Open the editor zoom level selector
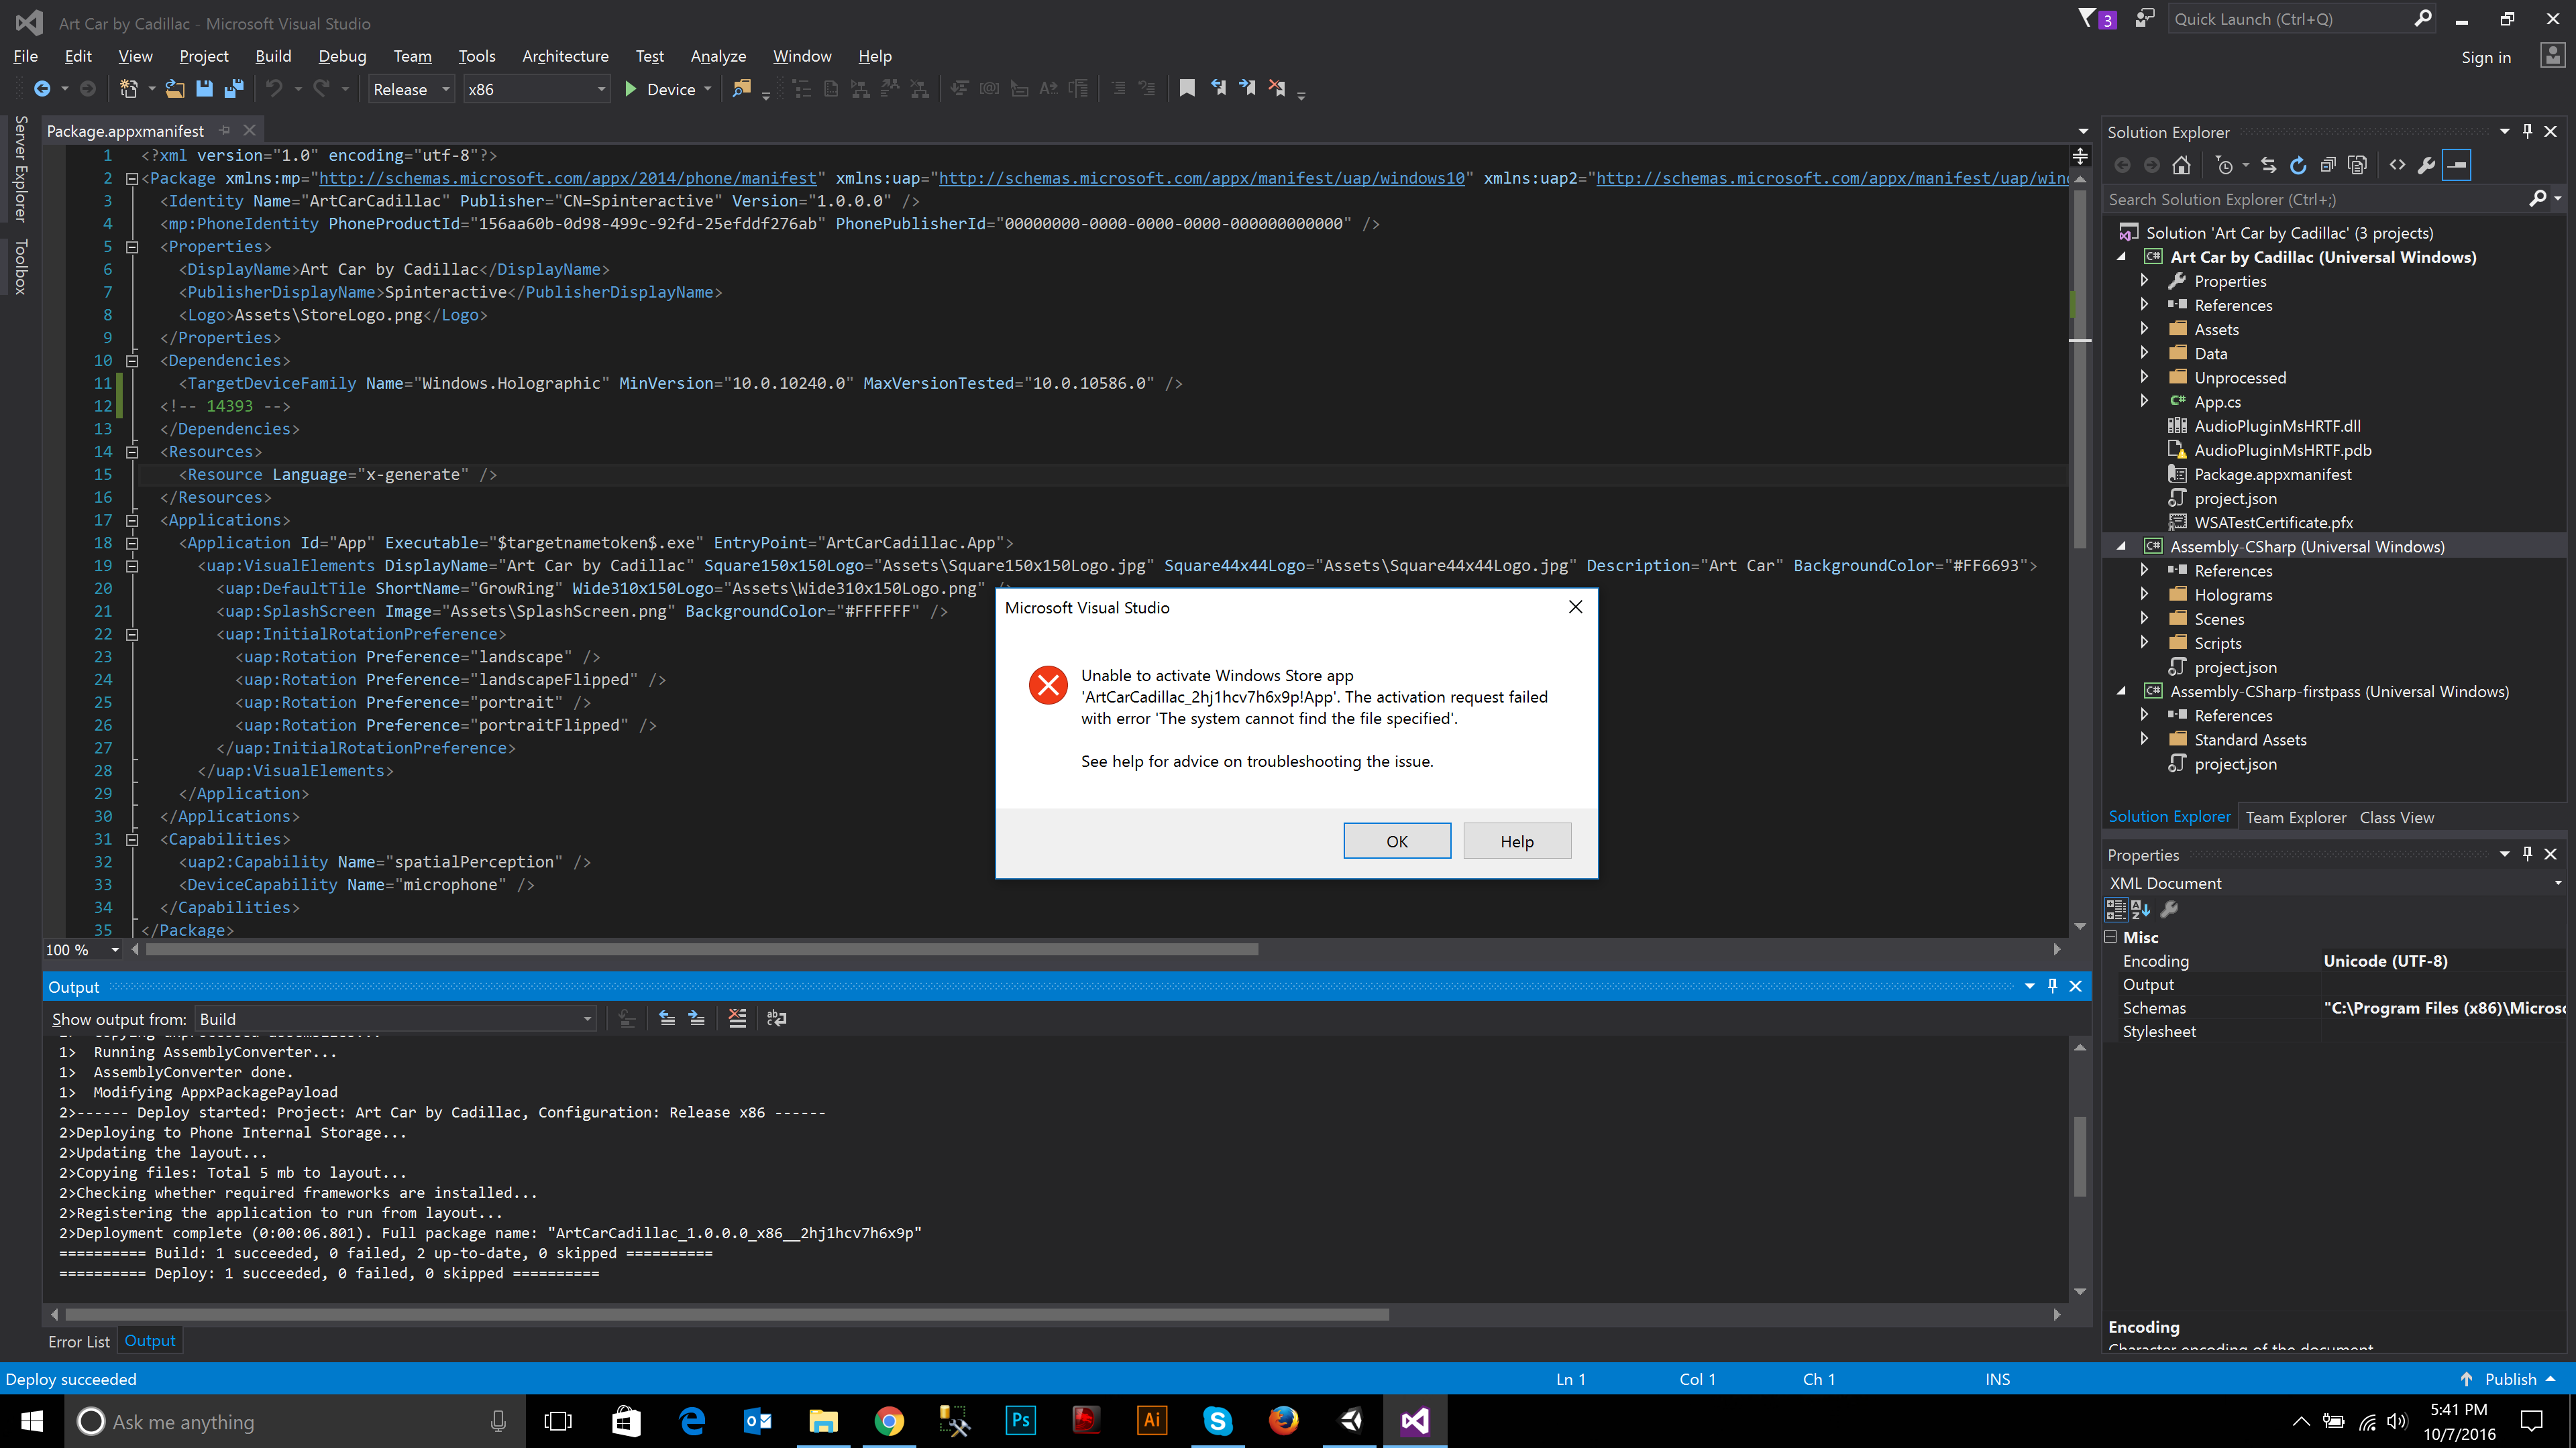Screen dimensions: 2576x1448 (80, 949)
